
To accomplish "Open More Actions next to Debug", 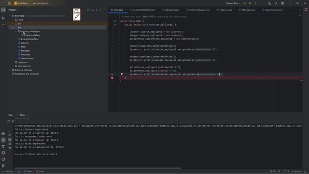I will click(x=255, y=3).
